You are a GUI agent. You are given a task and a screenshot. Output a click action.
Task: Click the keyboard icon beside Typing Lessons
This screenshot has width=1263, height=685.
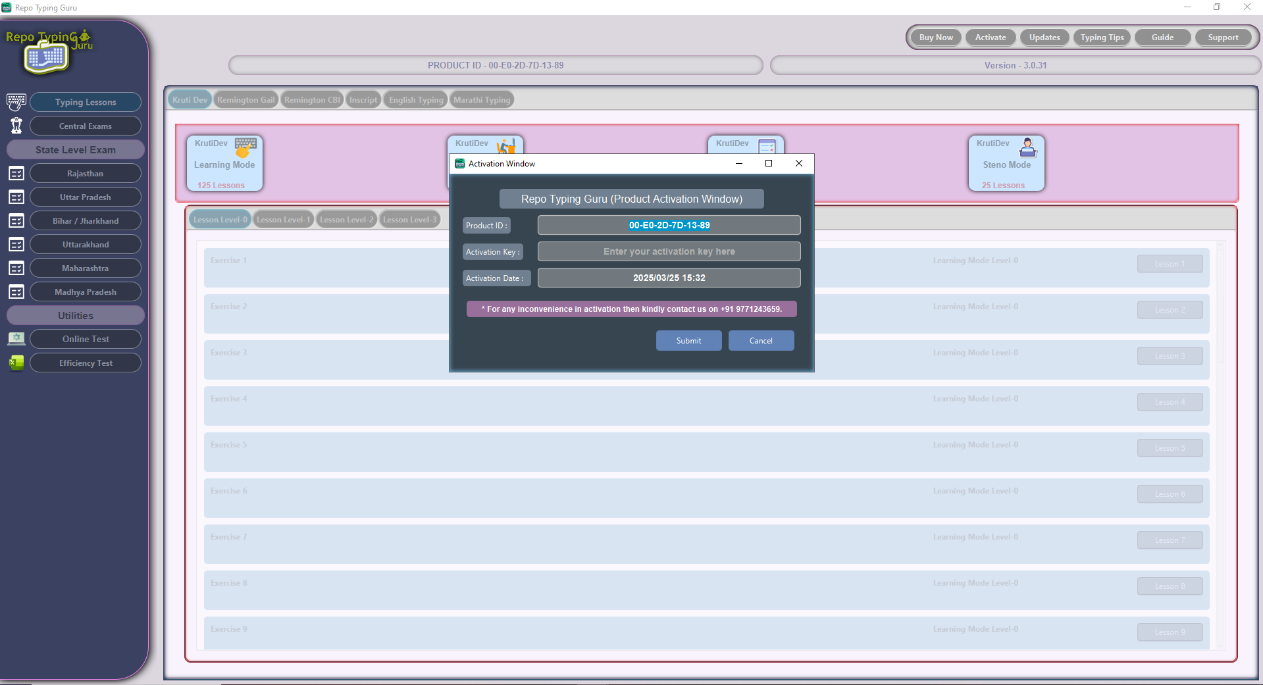point(16,102)
